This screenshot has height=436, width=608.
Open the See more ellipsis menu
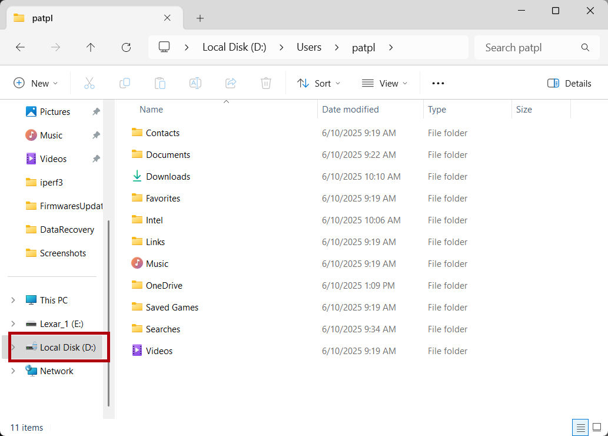coord(437,83)
